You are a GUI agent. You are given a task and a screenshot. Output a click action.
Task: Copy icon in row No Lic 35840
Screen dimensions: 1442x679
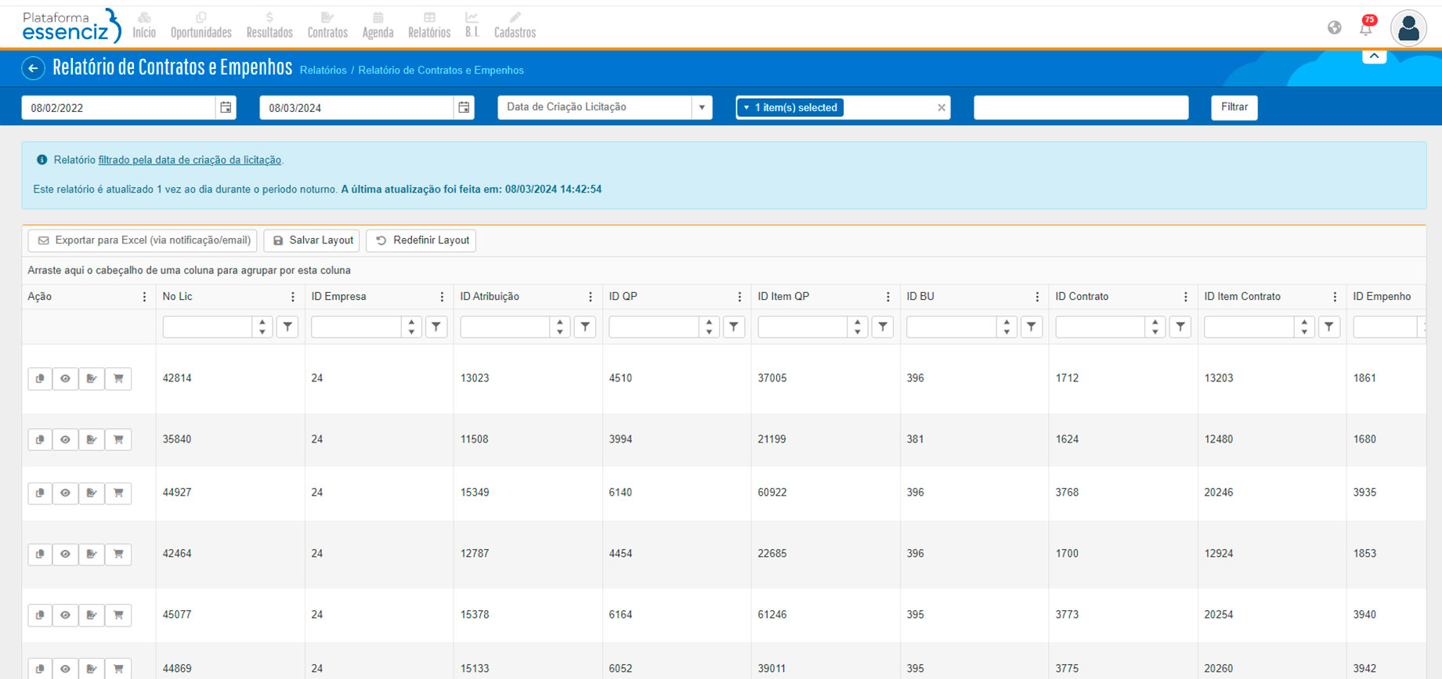point(39,439)
